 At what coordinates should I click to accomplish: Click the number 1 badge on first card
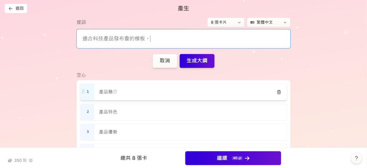click(x=88, y=92)
